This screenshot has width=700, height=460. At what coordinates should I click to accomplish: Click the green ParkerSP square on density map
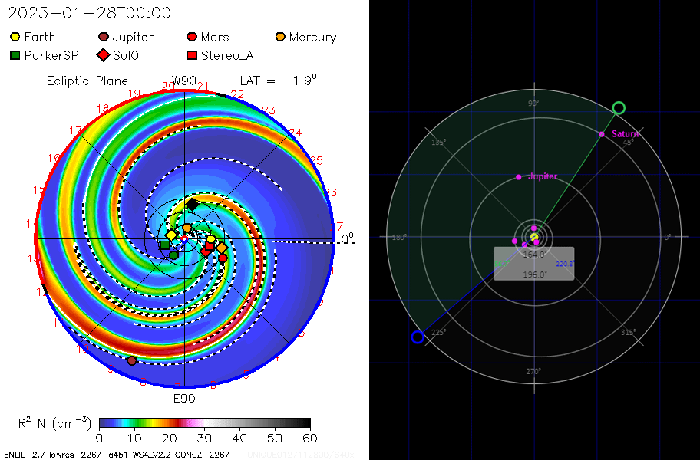pos(164,245)
